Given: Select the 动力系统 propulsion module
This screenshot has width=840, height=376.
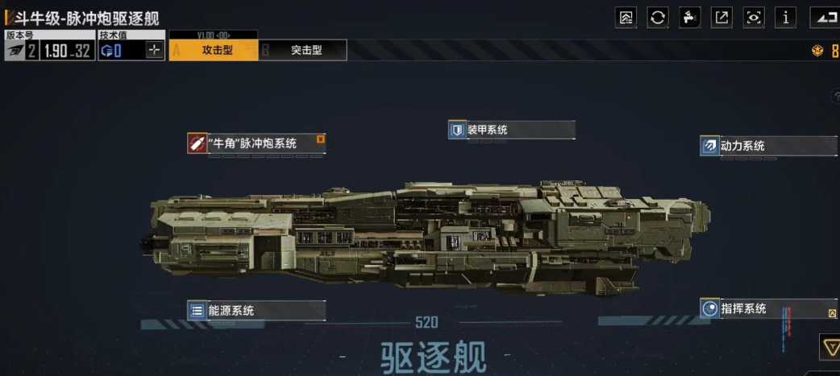Looking at the screenshot, I should coord(768,146).
